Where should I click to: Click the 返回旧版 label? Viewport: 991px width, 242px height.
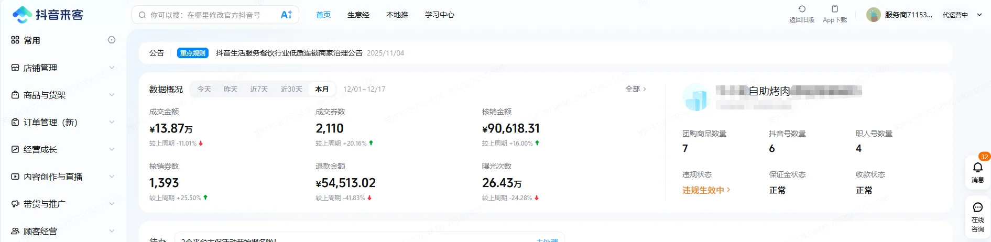(802, 20)
